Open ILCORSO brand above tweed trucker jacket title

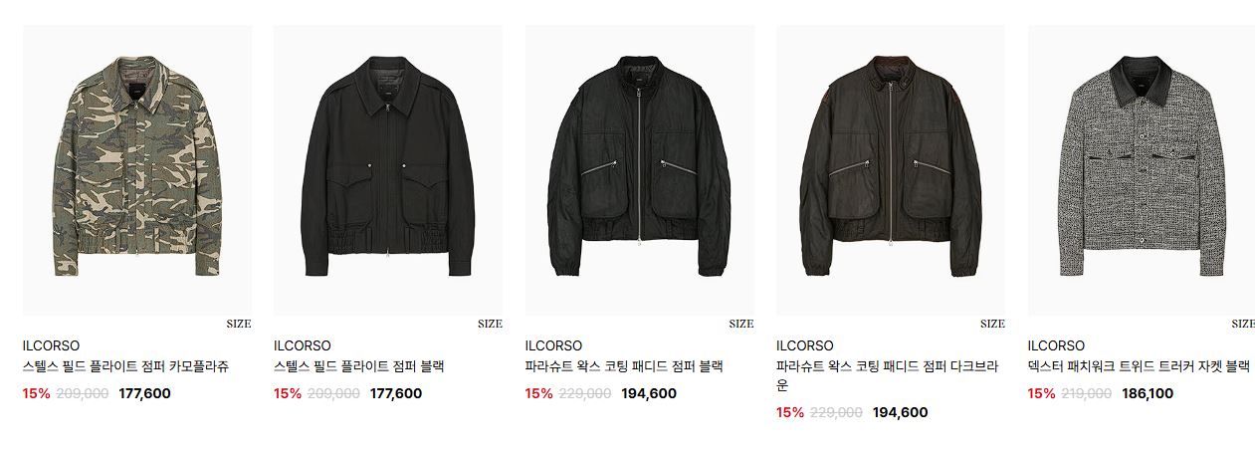tap(1056, 345)
